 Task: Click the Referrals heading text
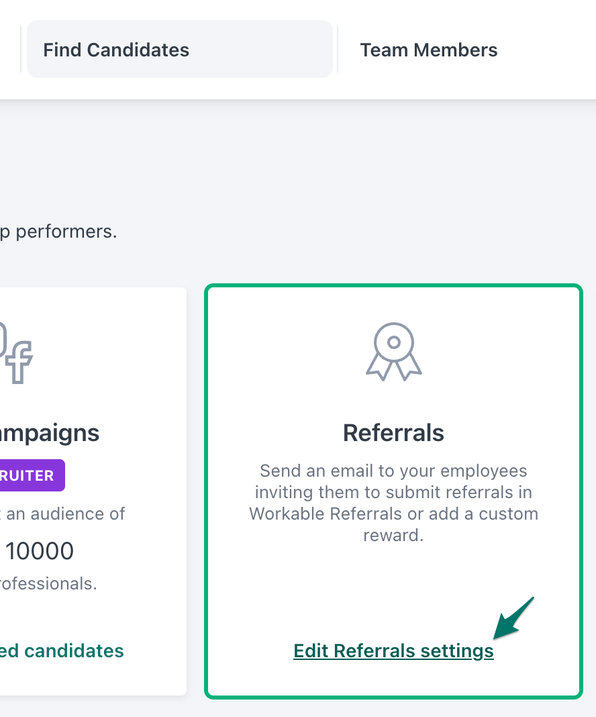393,432
